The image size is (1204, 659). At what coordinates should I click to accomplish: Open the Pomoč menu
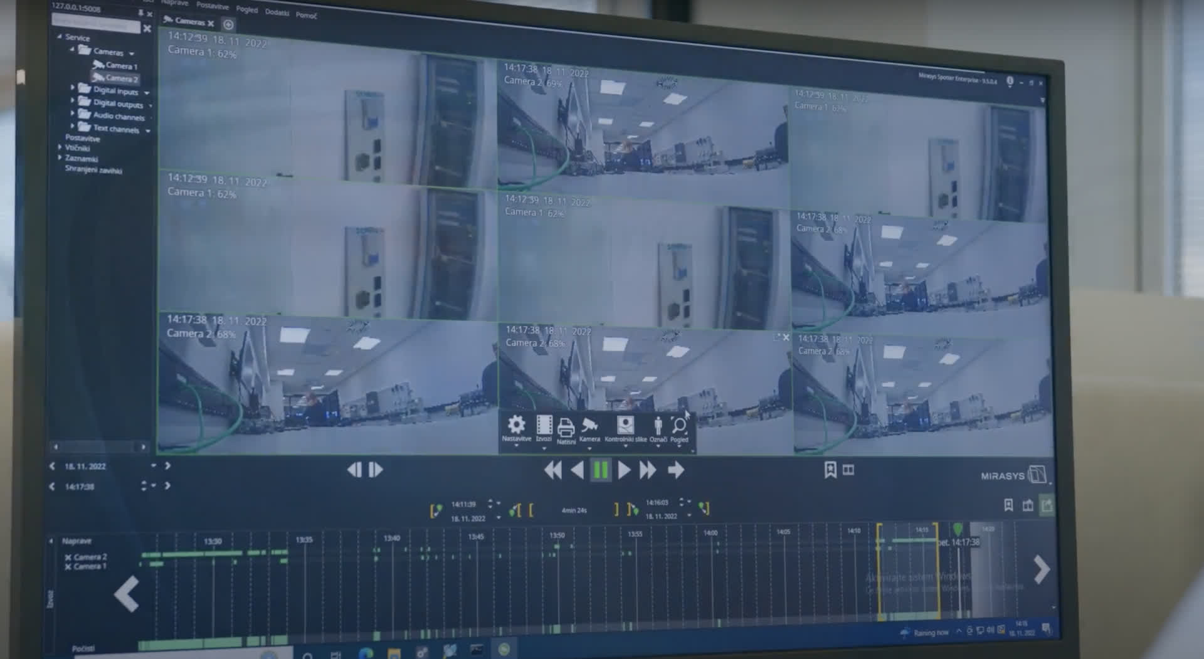pyautogui.click(x=306, y=15)
